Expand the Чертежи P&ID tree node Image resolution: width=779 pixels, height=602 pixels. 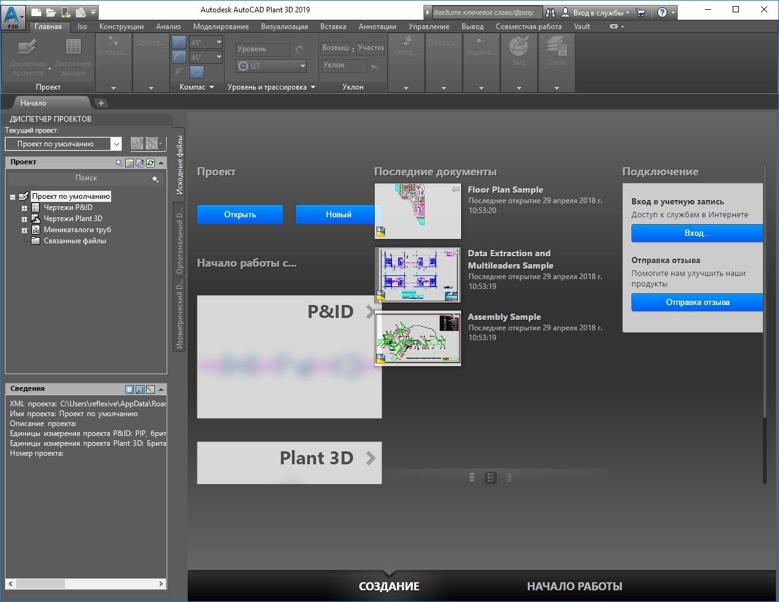click(24, 209)
